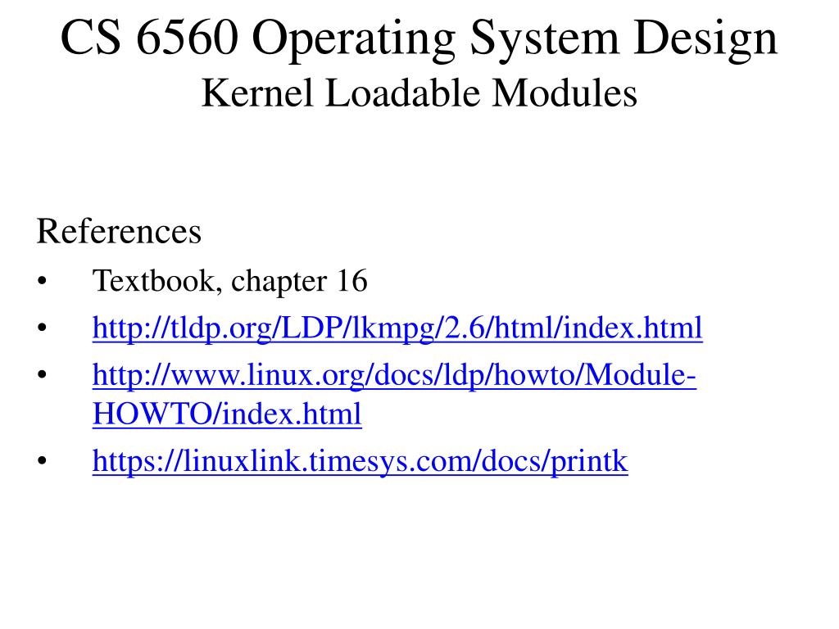Click the 'Kernel Loadable Modules' subtitle
839x629 pixels.
[x=419, y=93]
